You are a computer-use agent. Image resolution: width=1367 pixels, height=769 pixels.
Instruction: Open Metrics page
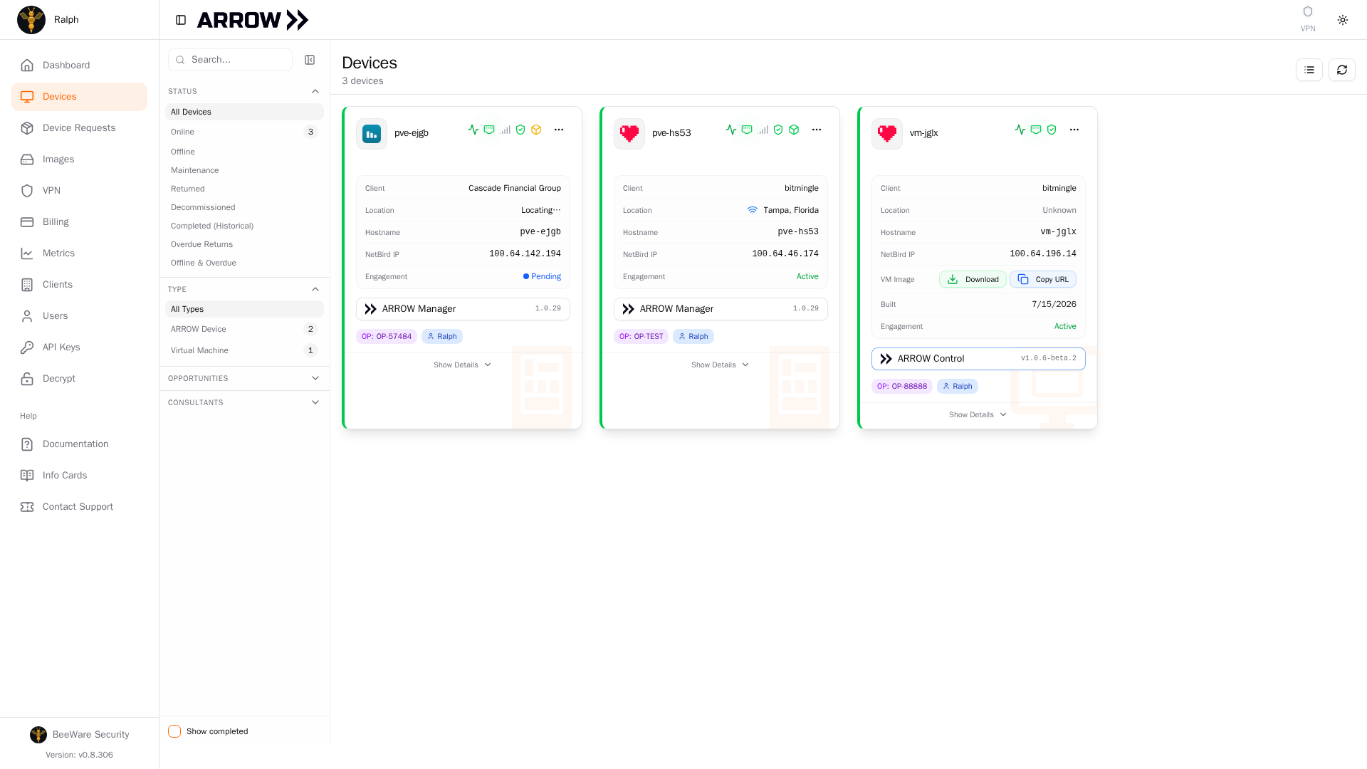(79, 253)
